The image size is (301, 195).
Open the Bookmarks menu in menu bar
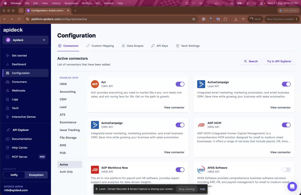pyautogui.click(x=71, y=3)
